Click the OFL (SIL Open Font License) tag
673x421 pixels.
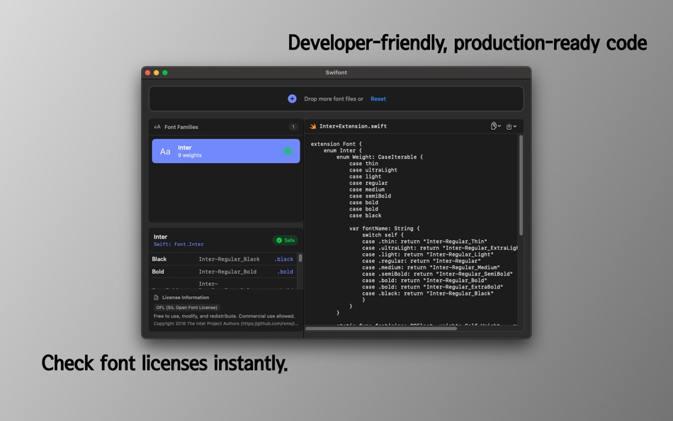[187, 308]
